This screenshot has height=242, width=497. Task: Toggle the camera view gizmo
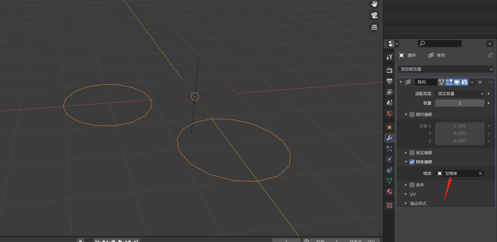pos(375,15)
